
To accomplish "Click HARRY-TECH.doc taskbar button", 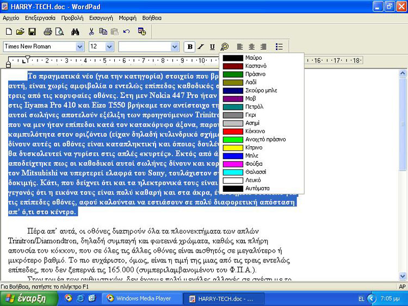I will point(224,298).
